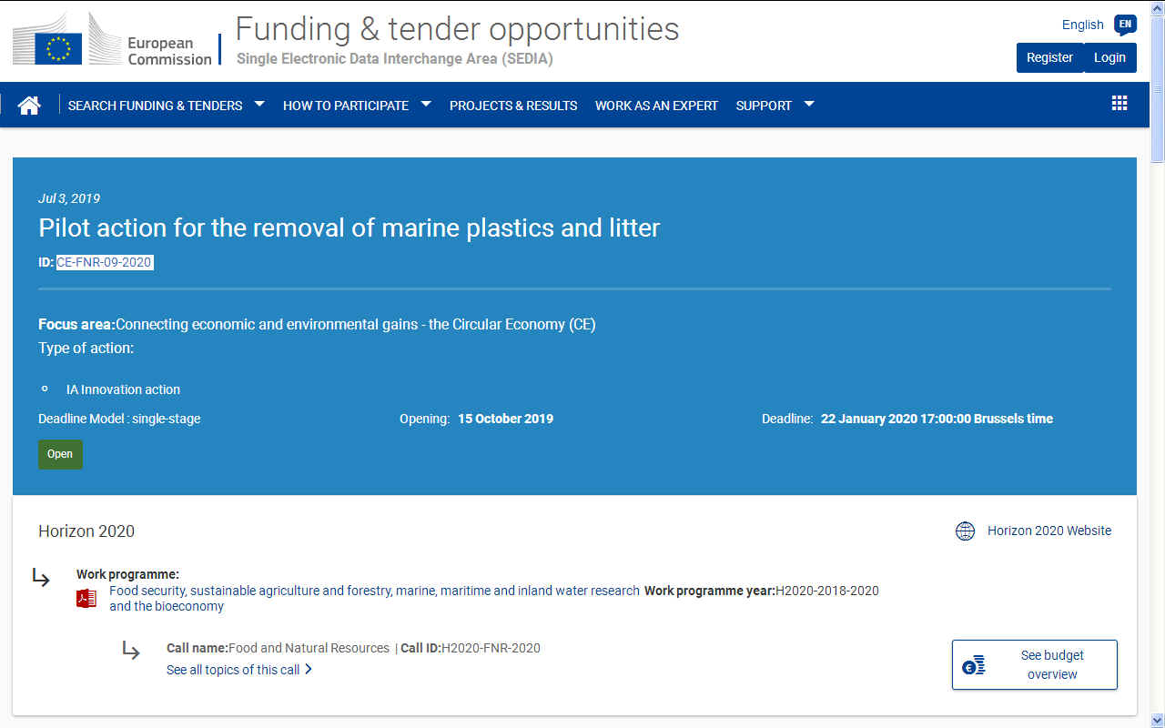The width and height of the screenshot is (1165, 728).
Task: Select Work as an Expert menu item
Action: pos(656,106)
